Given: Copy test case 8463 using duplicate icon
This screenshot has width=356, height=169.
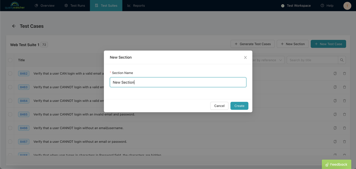Looking at the screenshot, I should [x=335, y=87].
